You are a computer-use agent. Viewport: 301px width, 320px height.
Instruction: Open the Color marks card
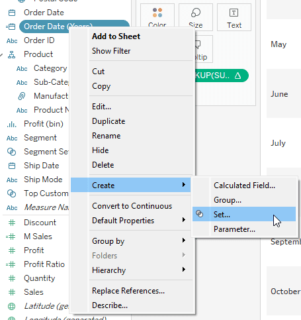click(157, 17)
